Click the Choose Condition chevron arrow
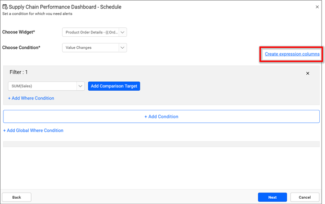 pos(123,48)
